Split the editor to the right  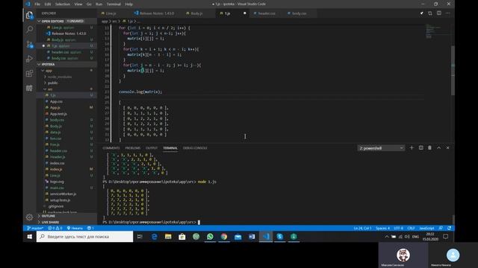pyautogui.click(x=439, y=13)
